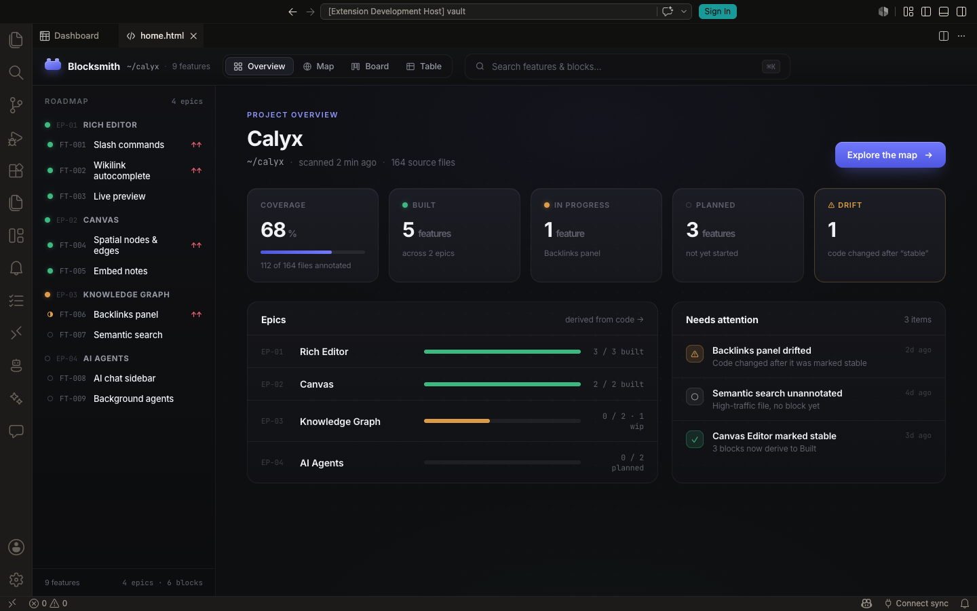
Task: Click the Copilot chat icon in title bar
Action: (668, 12)
